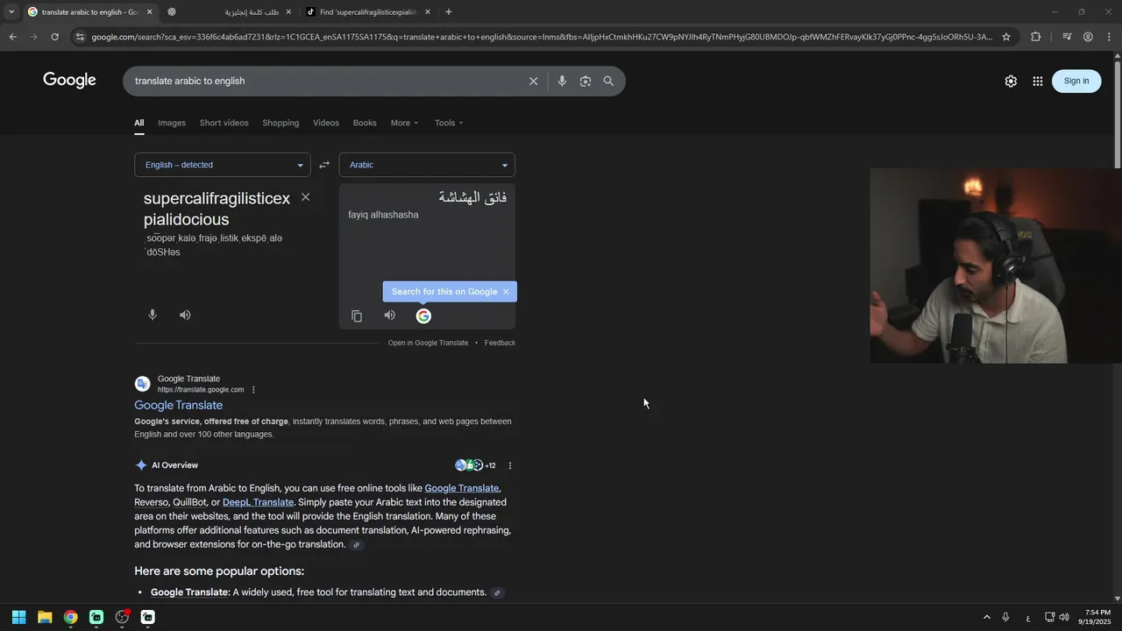Switch to Short videos results
This screenshot has height=631, width=1122.
[224, 123]
